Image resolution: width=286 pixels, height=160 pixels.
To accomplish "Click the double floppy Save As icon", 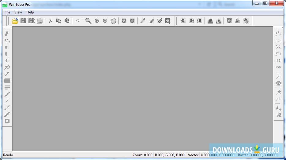I will pyautogui.click(x=31, y=21).
